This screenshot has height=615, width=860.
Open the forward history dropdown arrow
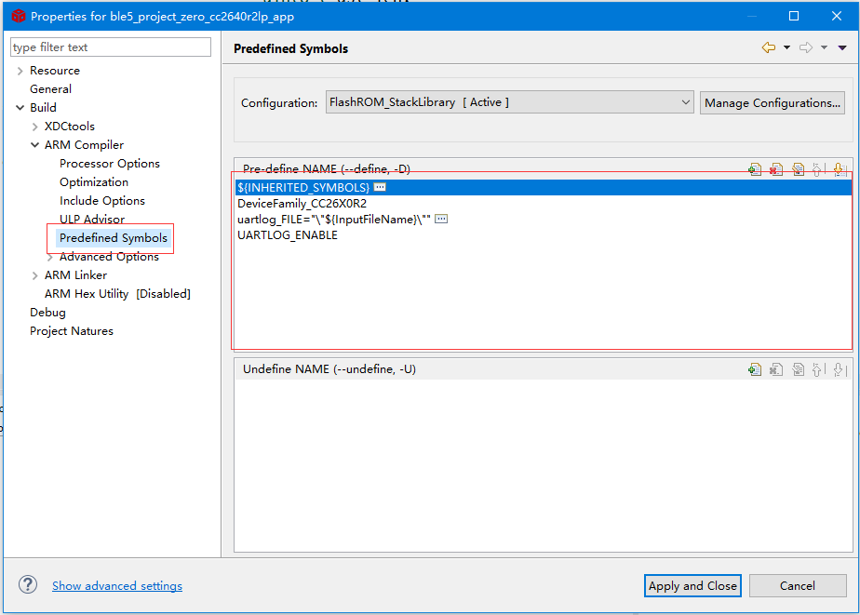click(x=824, y=47)
